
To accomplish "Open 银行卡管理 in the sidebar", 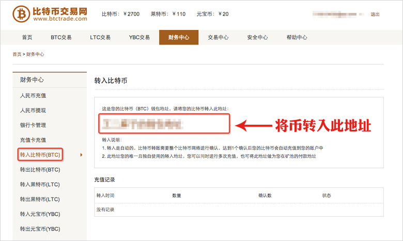I will pos(33,125).
